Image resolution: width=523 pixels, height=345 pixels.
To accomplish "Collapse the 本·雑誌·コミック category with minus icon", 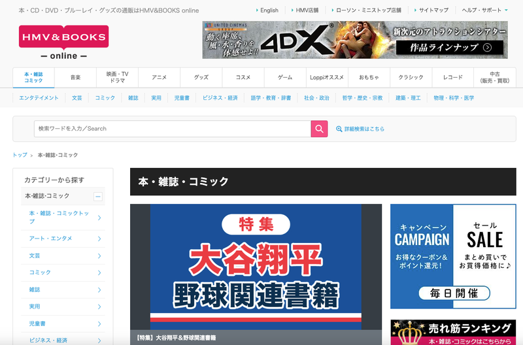I will 97,196.
